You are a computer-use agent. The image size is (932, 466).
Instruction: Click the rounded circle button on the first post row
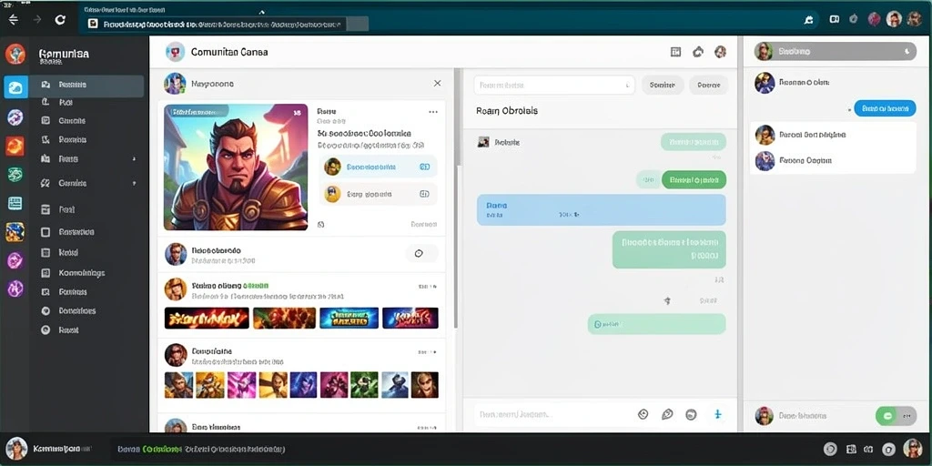(421, 254)
